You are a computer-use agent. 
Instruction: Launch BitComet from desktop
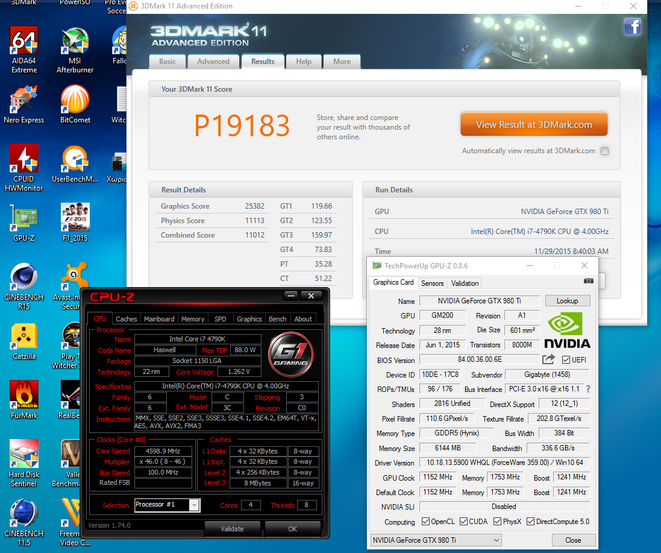(x=75, y=104)
